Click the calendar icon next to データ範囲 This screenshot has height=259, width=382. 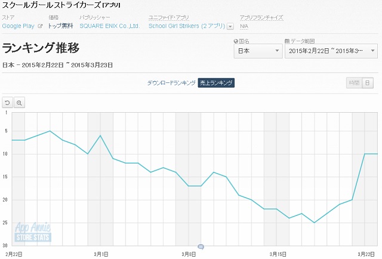[288, 41]
